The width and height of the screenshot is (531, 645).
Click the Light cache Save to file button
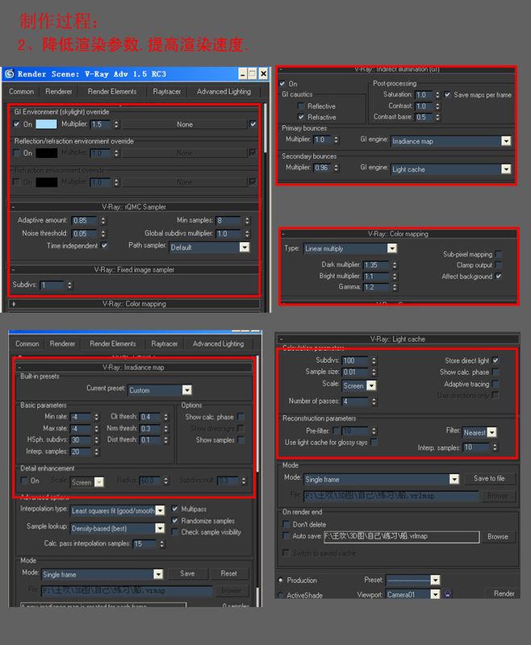[489, 478]
